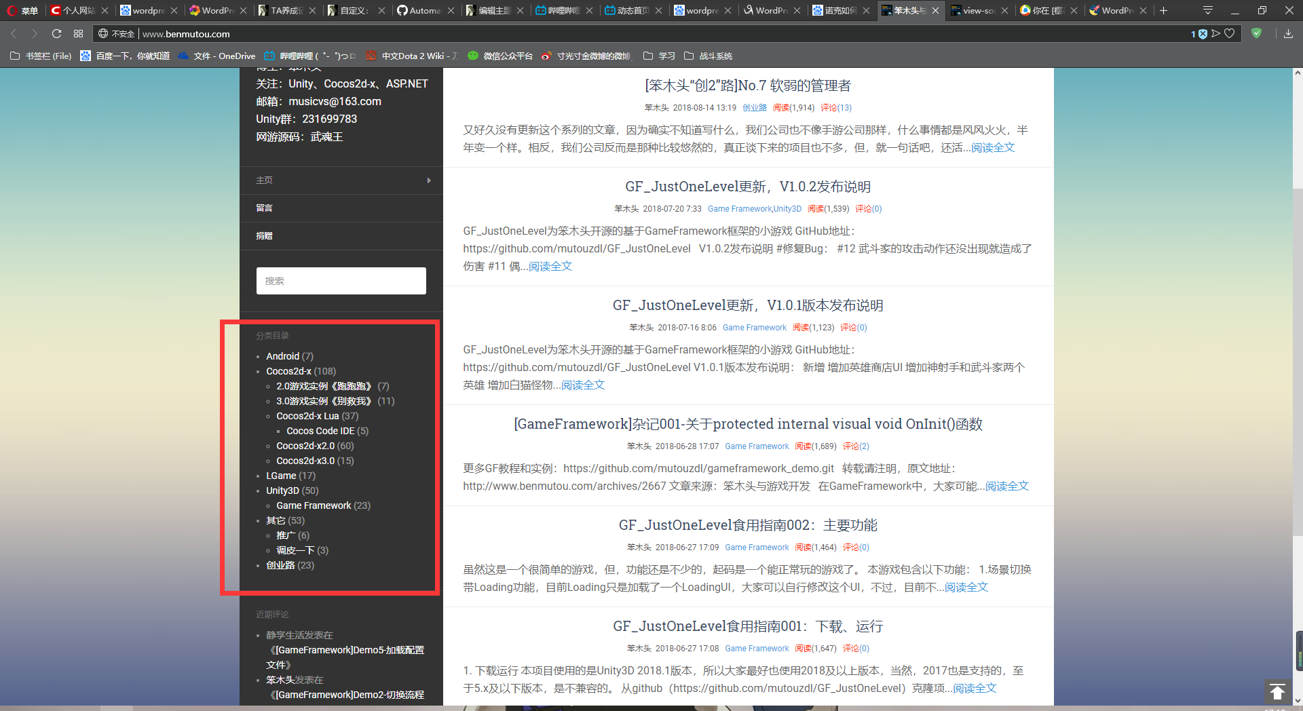This screenshot has height=711, width=1303.
Task: Open the 哔哩哔哩 bookmark in bookmarks bar
Action: [310, 56]
